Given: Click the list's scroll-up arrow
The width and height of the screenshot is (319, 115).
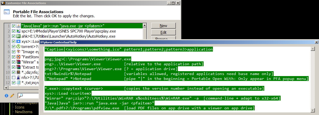Looking at the screenshot, I should 145,26.
